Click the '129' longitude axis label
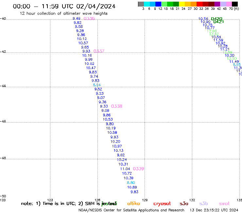The width and height of the screenshot is (242, 213). click(145, 200)
